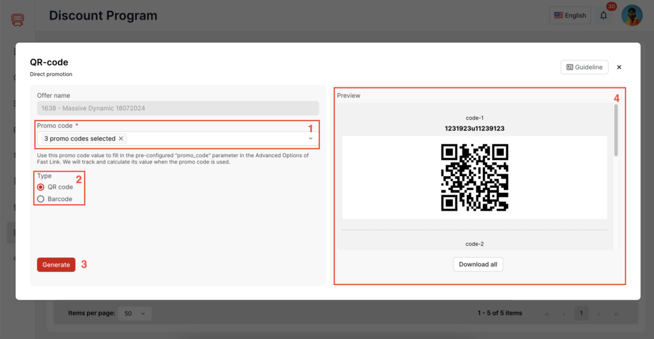Click the '1 - 5 of 5 items' text
The image size is (654, 339).
click(x=499, y=313)
